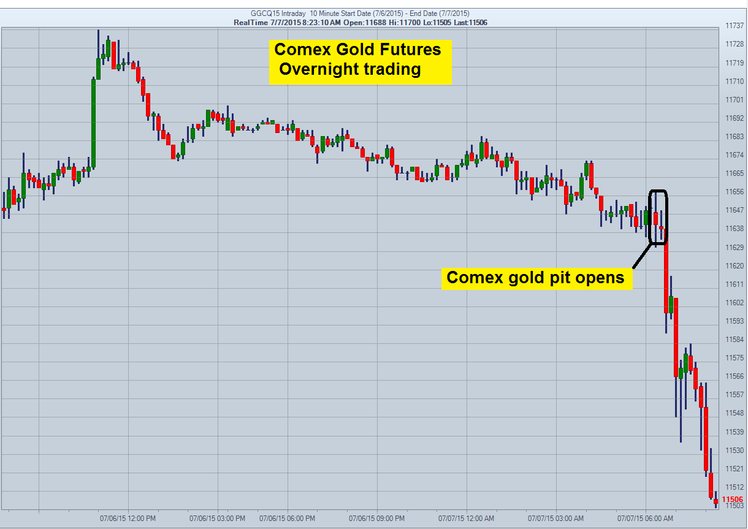This screenshot has height=529, width=748.
Task: Click the 07/07/15 03:00 AM time label
Action: (x=555, y=518)
